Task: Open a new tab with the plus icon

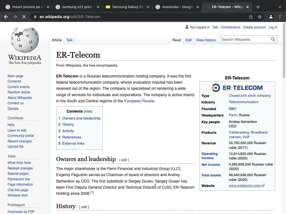Action: click(258, 7)
